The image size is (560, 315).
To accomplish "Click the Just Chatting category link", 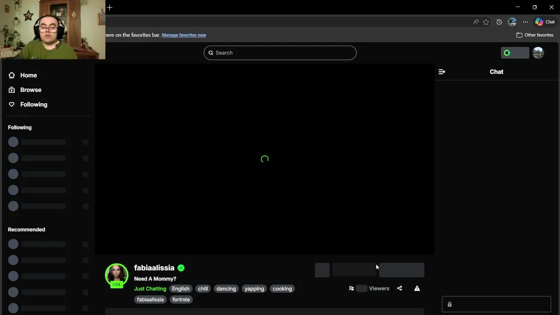I will [150, 289].
